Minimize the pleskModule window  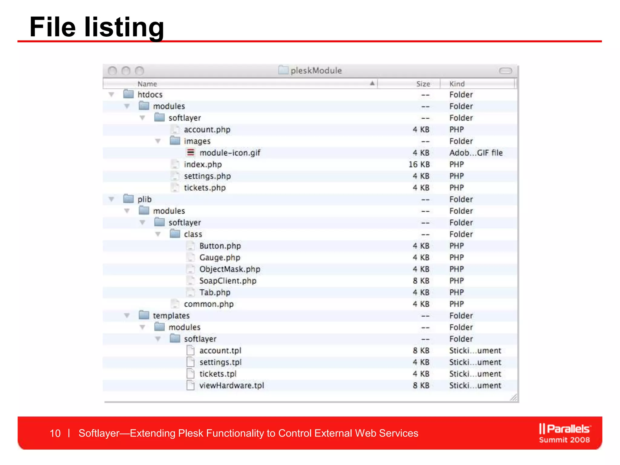click(126, 71)
